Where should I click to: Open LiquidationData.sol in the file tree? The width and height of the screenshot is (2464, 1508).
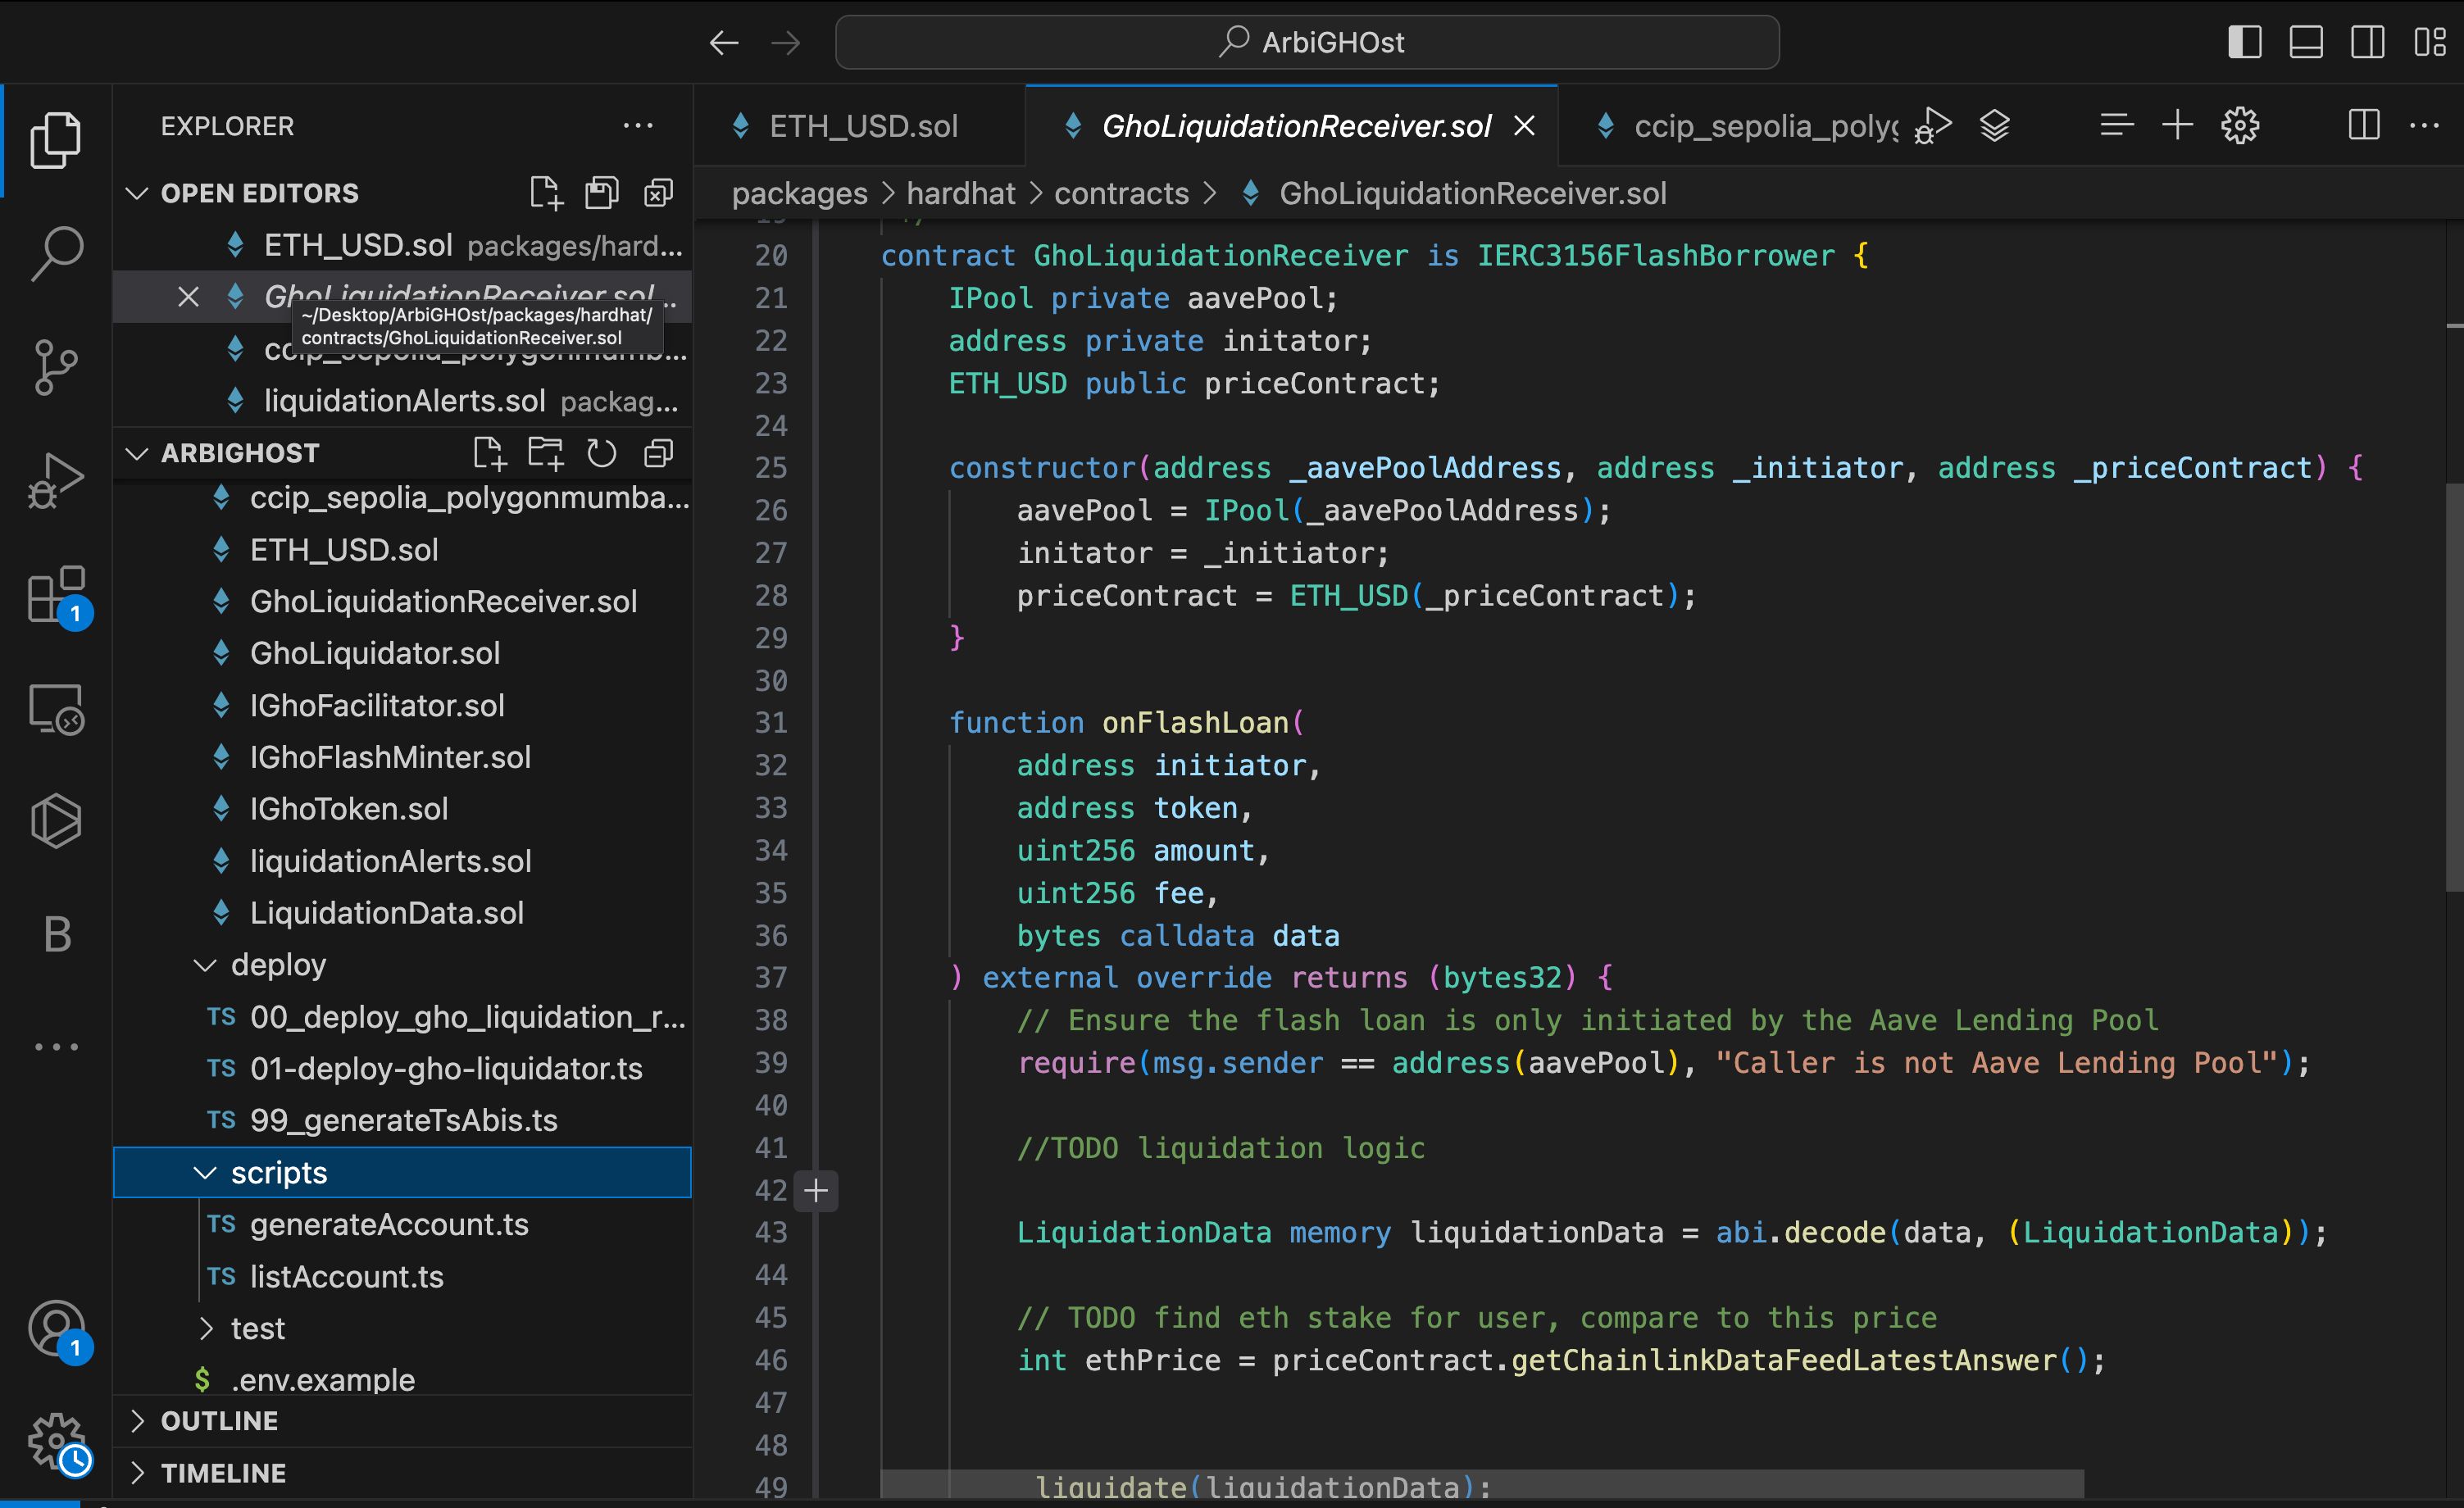pyautogui.click(x=402, y=913)
